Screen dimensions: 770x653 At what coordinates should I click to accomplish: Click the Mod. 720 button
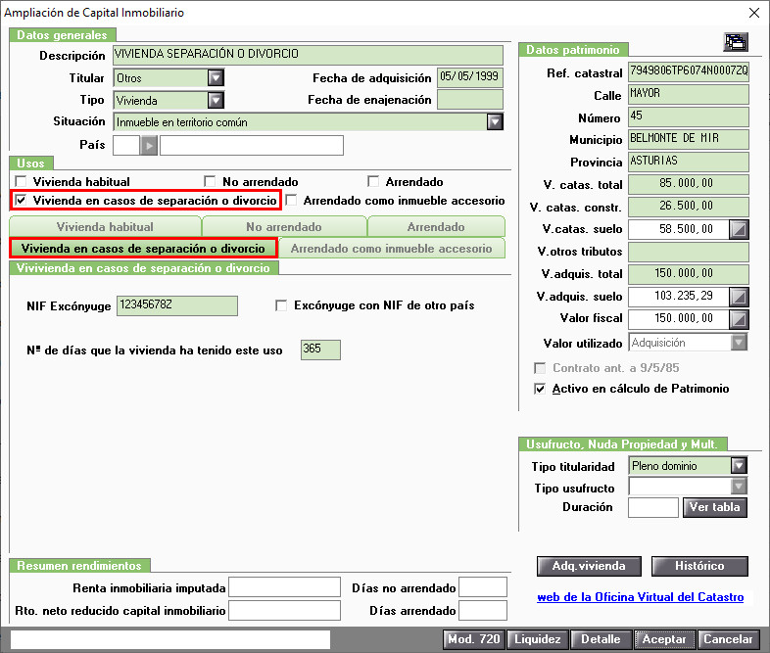click(473, 639)
